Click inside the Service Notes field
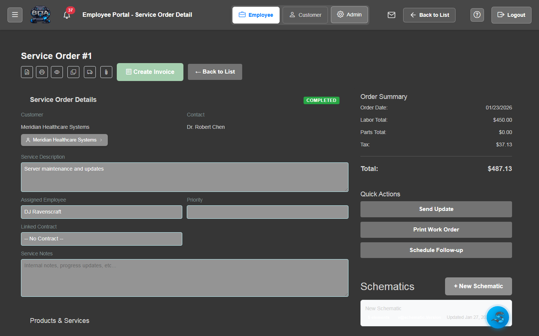Viewport: 539px width, 336px height. pyautogui.click(x=185, y=278)
